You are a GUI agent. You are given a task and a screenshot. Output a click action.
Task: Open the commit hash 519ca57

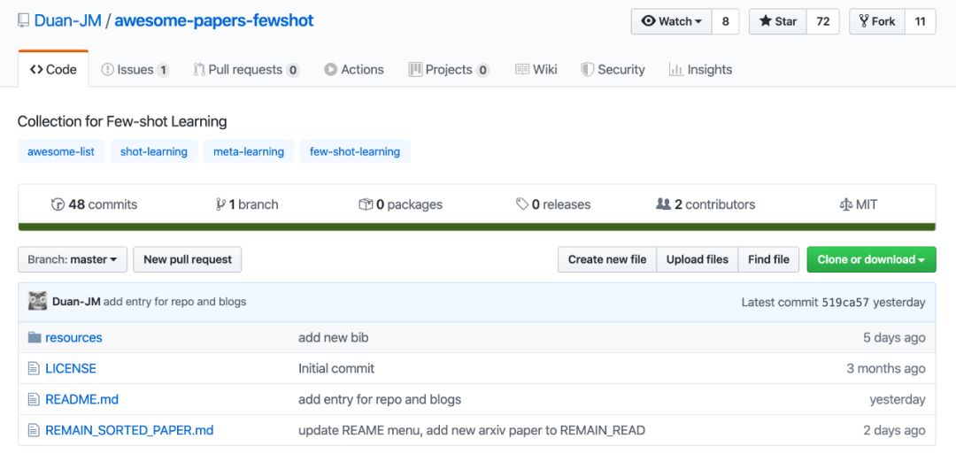[x=845, y=303]
